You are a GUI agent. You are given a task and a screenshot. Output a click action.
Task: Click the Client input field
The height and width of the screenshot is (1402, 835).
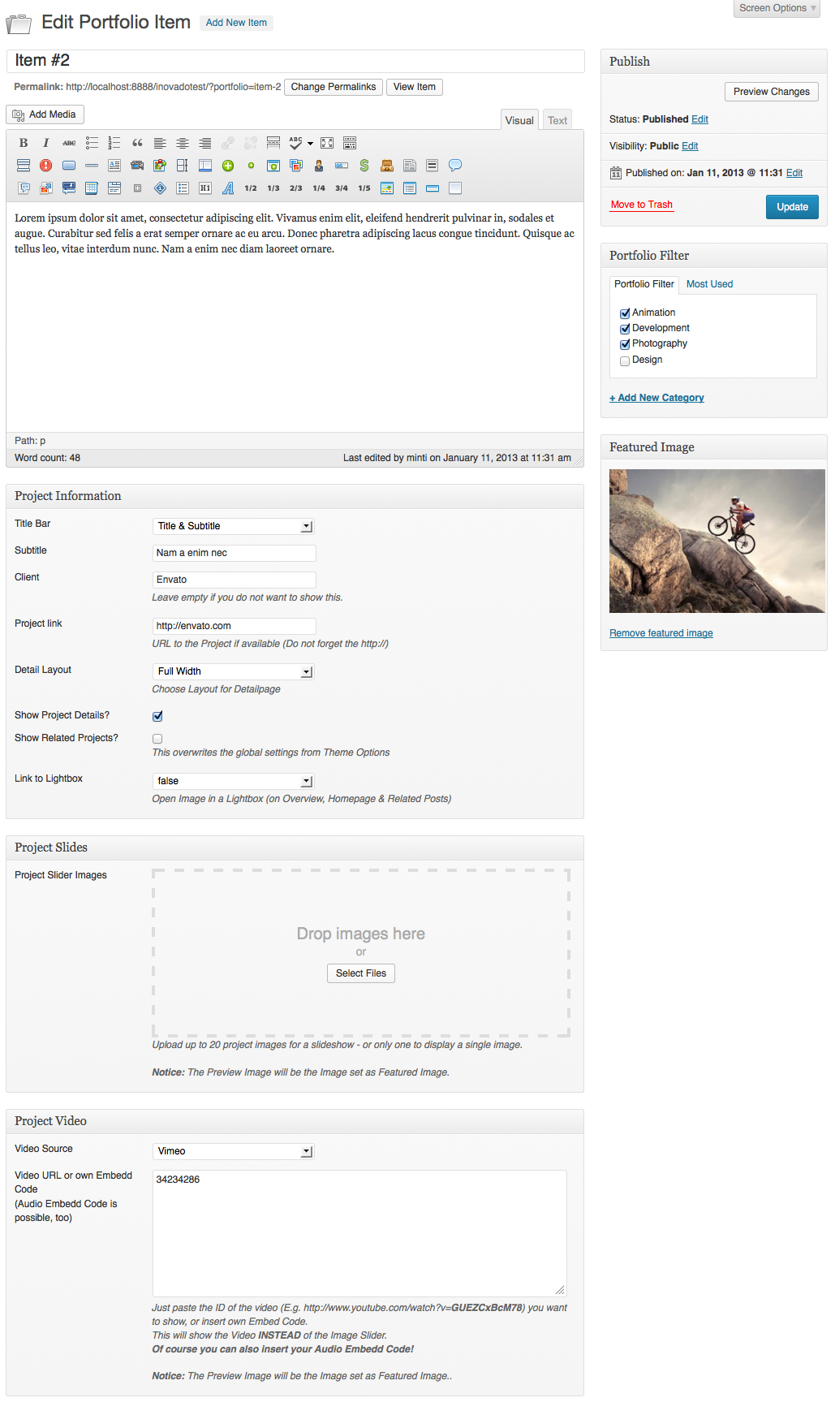point(234,580)
